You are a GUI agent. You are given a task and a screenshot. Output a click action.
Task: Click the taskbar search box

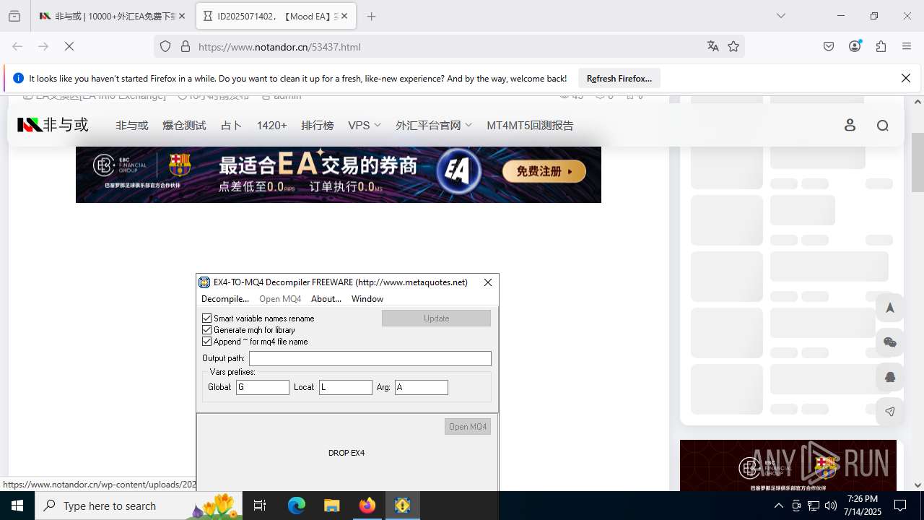point(139,506)
